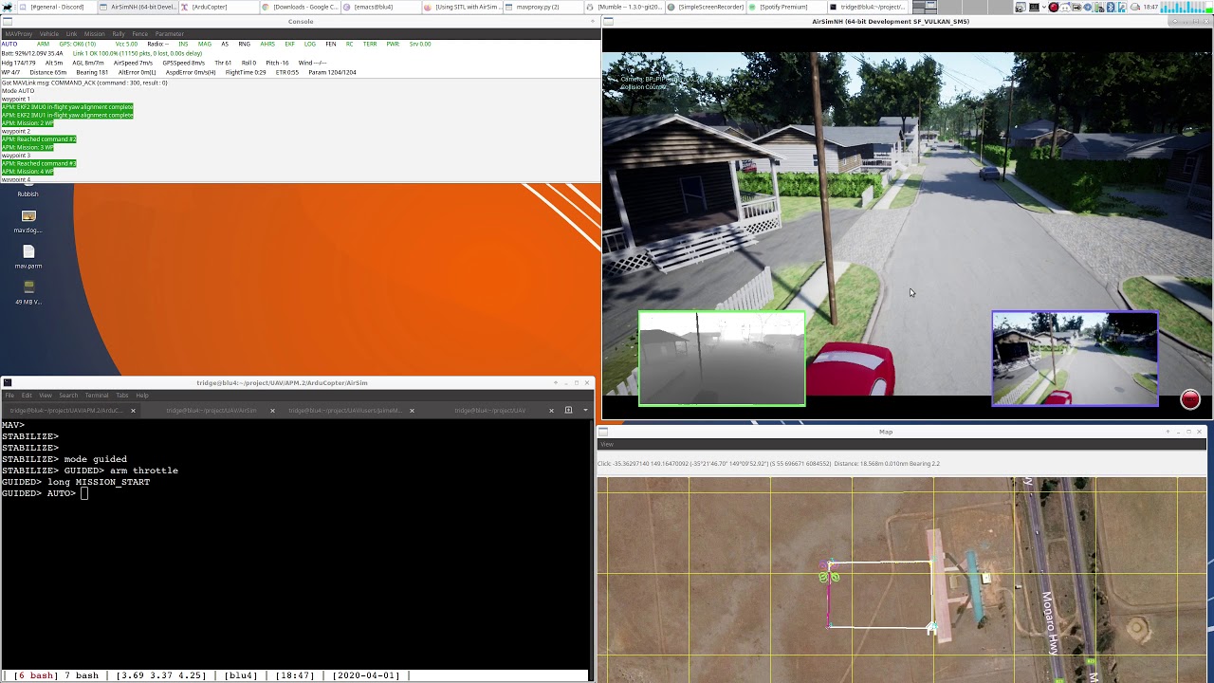This screenshot has height=683, width=1214.
Task: Click the EKF status indicator in Console
Action: pyautogui.click(x=289, y=44)
